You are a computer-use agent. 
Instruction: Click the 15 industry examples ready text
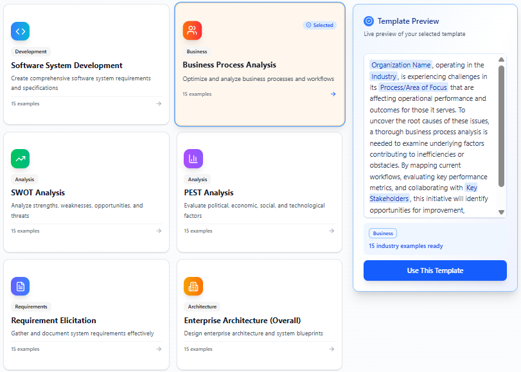tap(406, 246)
